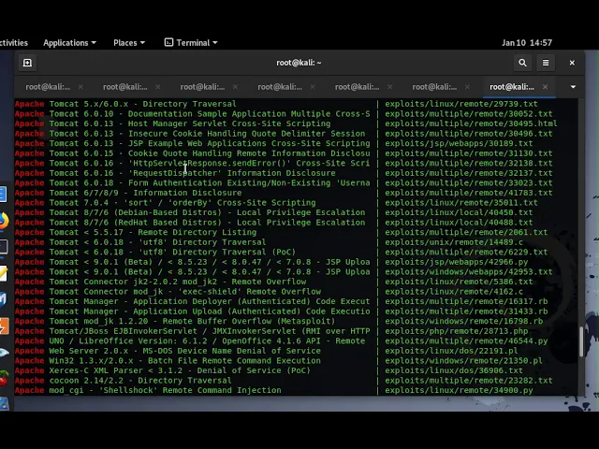Open the clock showing Jan 10 14:57

pos(527,43)
